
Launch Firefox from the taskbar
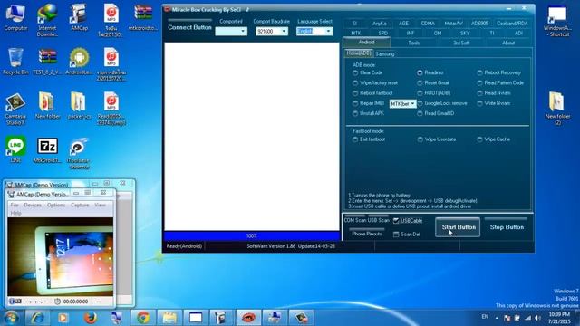tap(90, 318)
